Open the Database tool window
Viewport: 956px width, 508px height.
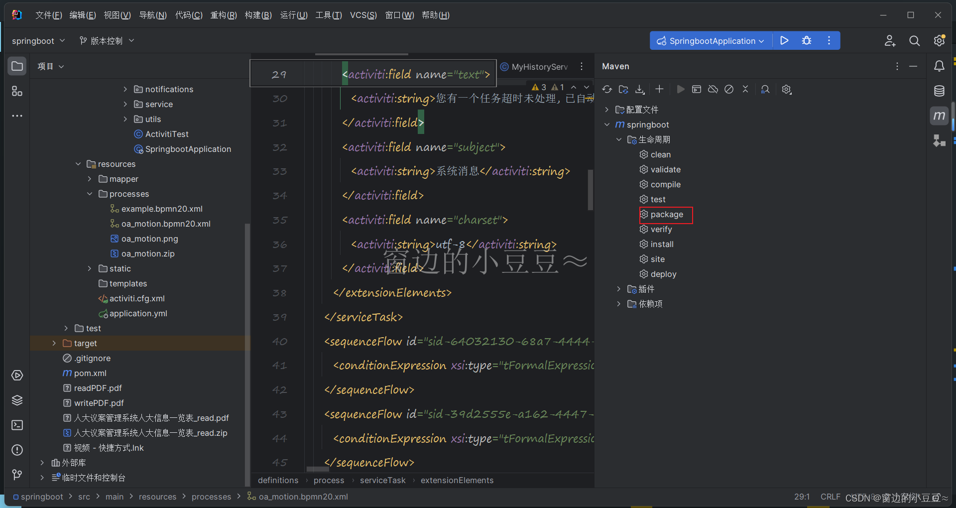tap(939, 91)
